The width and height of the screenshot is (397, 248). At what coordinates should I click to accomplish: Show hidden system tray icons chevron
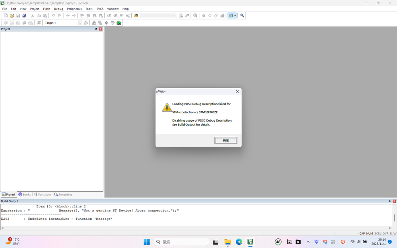(308, 242)
